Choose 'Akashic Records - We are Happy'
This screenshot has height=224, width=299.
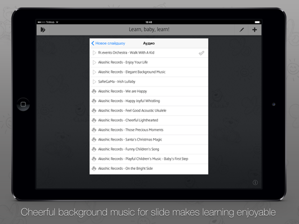149,91
